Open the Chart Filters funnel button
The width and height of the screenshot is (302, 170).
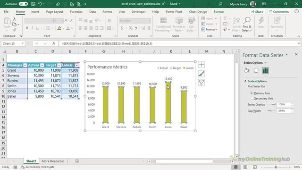click(201, 83)
